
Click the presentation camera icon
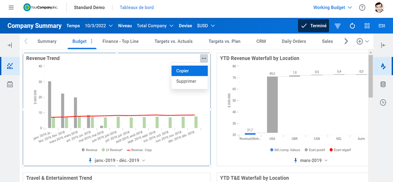click(x=382, y=26)
